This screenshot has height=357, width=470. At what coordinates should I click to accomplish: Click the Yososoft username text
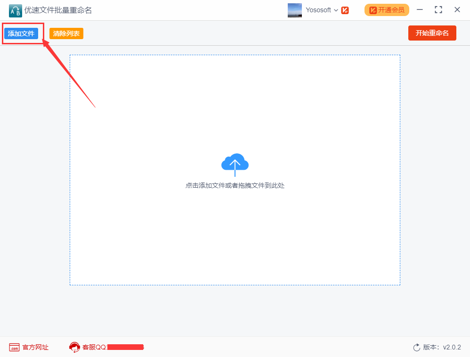(x=318, y=10)
